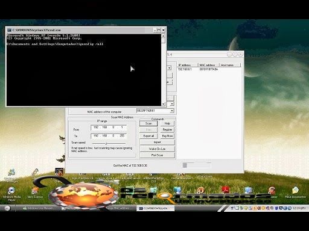The width and height of the screenshot is (309, 231).
Task: Click the Buy Now button
Action: pos(167,136)
